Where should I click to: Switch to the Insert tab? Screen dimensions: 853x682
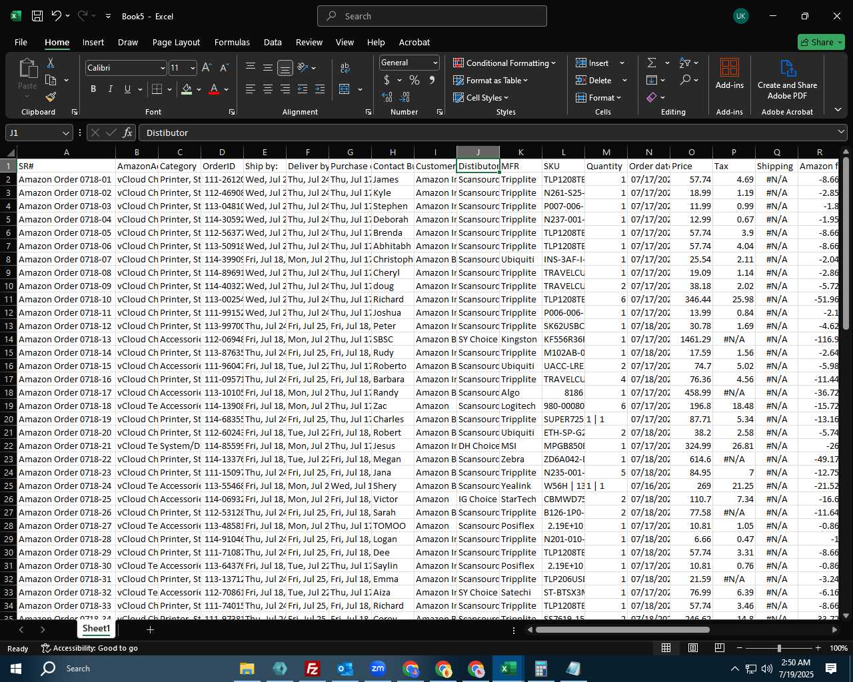pyautogui.click(x=93, y=42)
